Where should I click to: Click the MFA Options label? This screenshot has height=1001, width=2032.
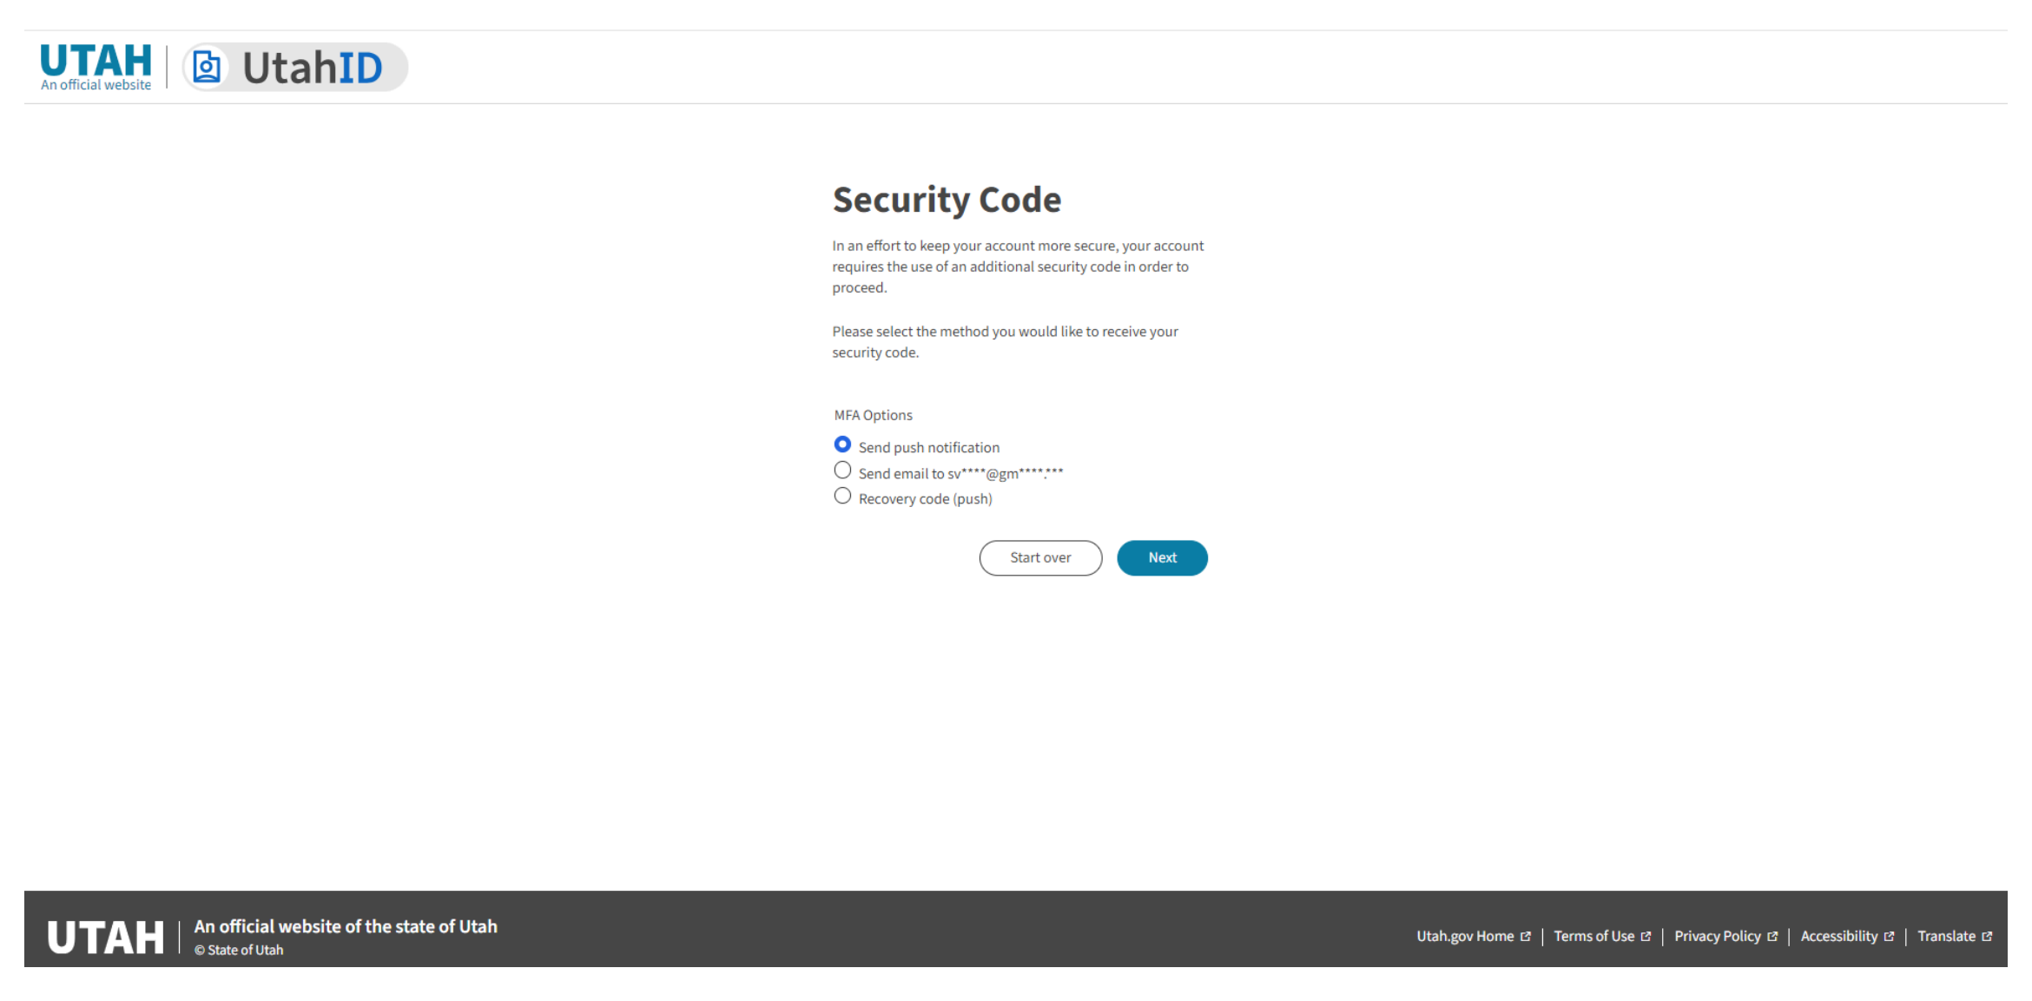tap(872, 415)
